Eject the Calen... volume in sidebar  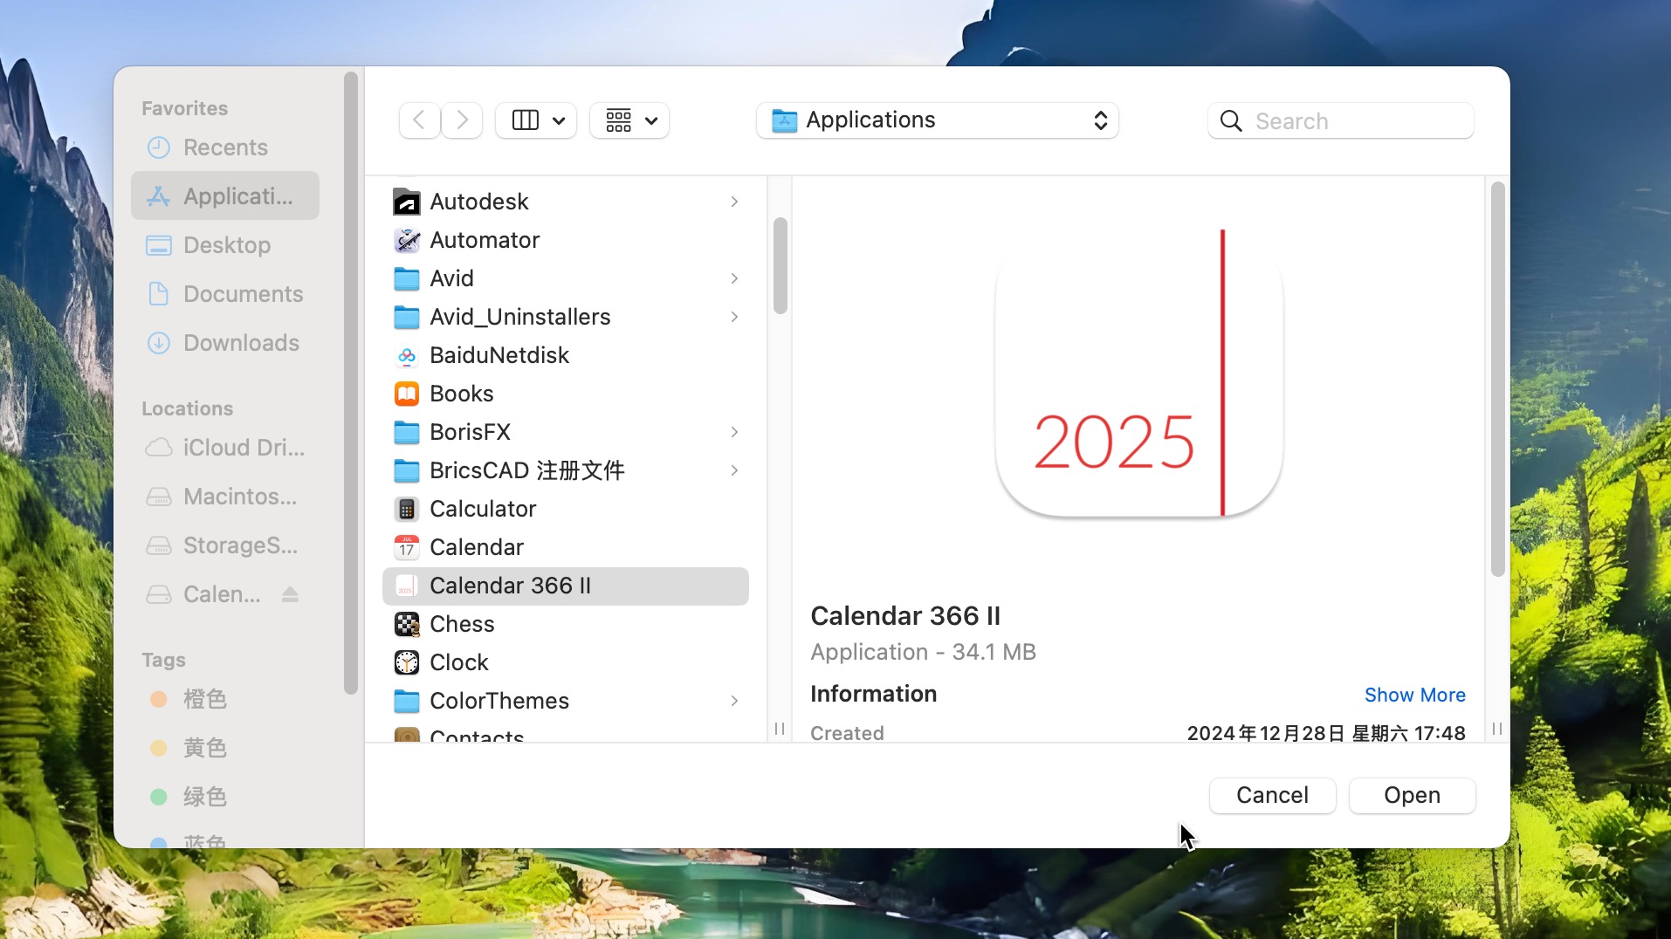(x=290, y=594)
